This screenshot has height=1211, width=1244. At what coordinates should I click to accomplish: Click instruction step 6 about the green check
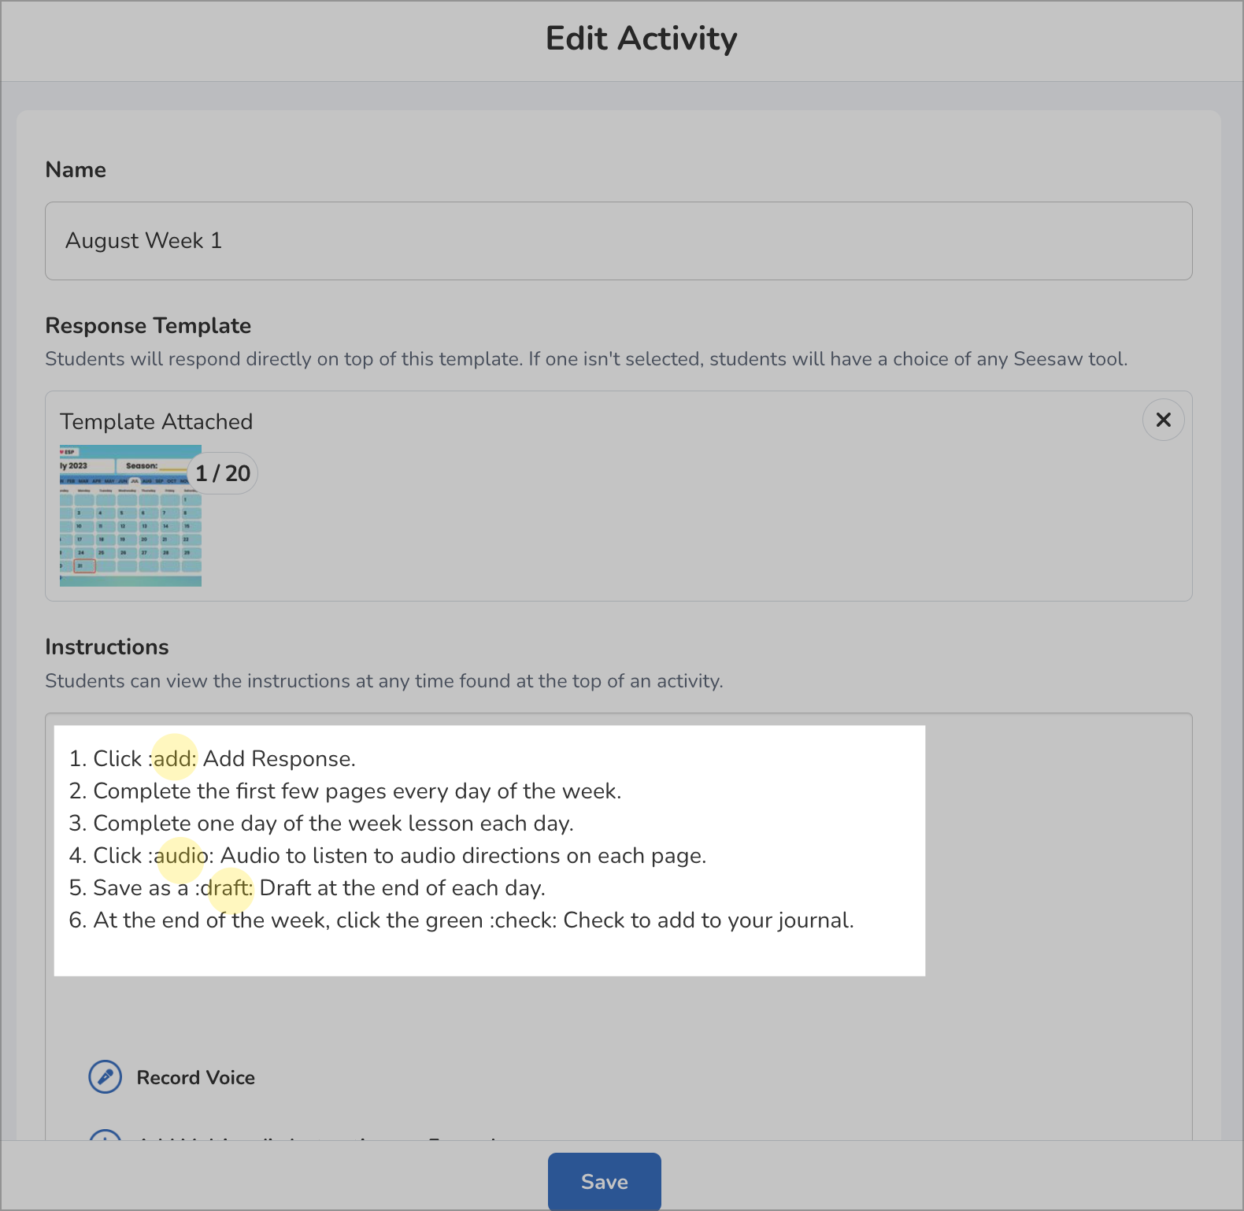[461, 920]
